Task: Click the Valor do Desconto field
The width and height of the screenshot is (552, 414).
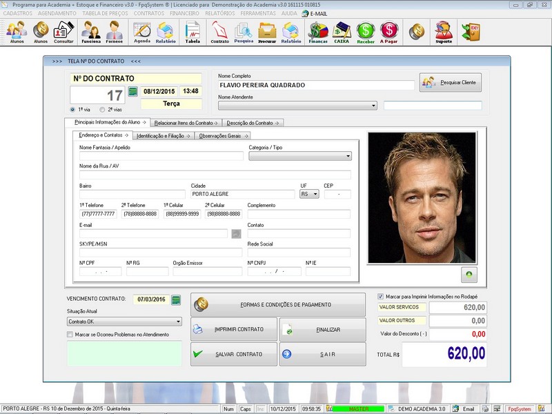Action: click(x=458, y=334)
